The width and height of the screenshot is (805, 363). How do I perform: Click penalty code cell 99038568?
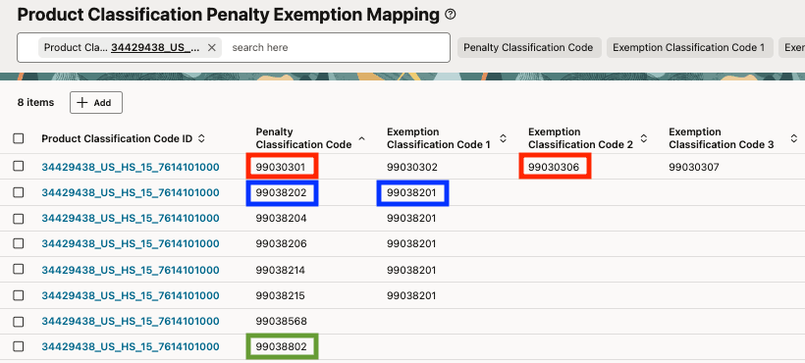282,322
